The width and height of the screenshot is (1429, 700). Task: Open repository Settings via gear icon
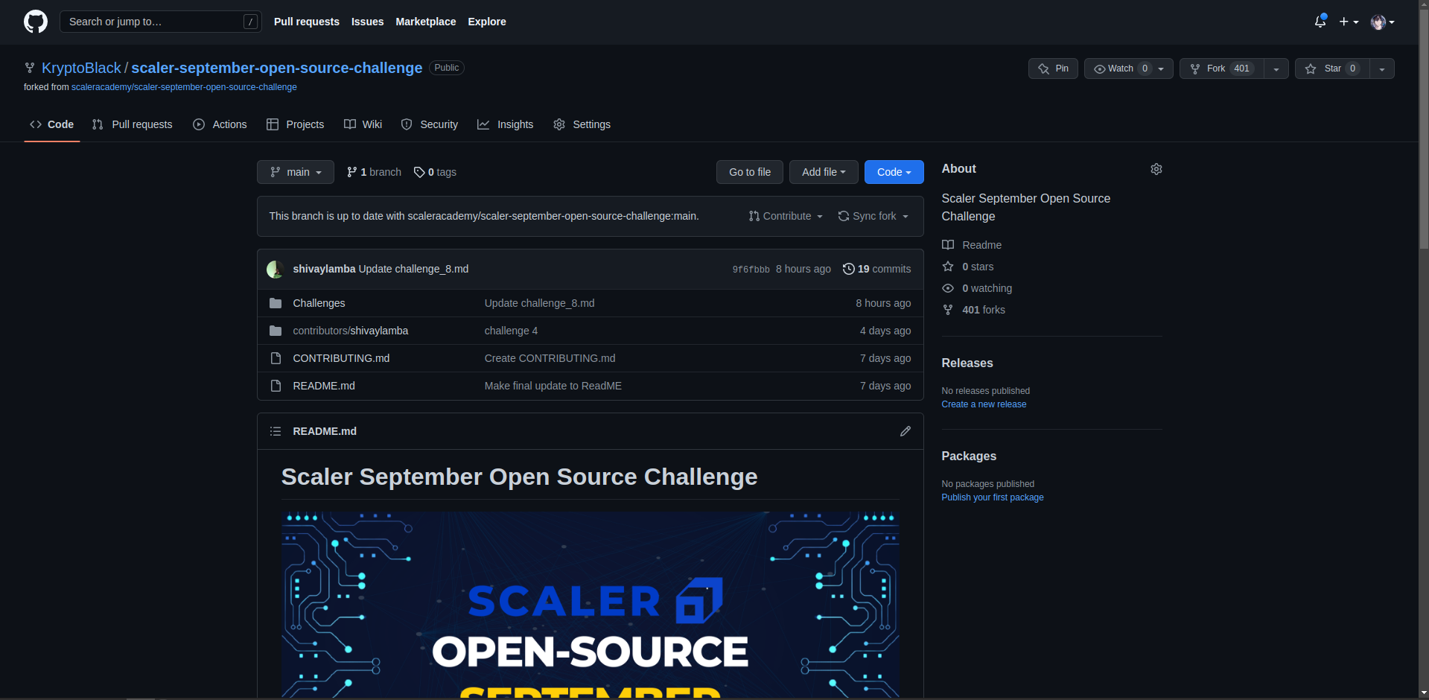(x=558, y=124)
